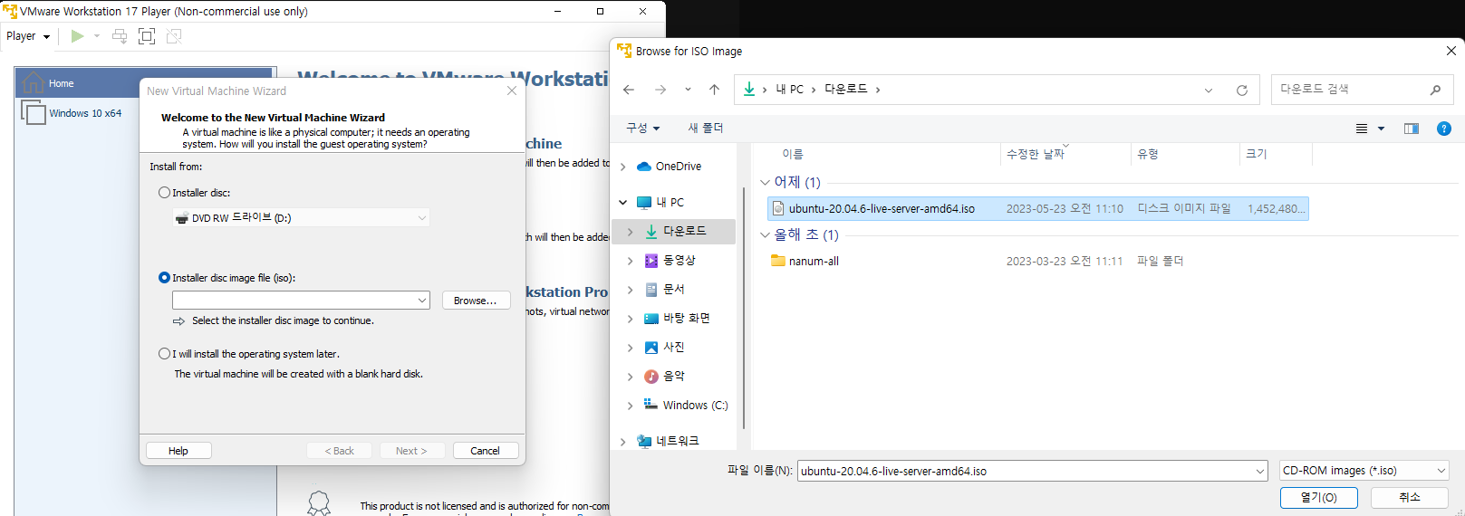Click the Browse... button in the wizard
The width and height of the screenshot is (1465, 516).
click(x=476, y=301)
